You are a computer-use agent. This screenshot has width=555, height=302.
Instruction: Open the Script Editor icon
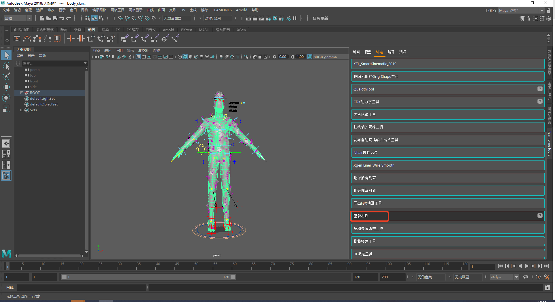[547, 288]
